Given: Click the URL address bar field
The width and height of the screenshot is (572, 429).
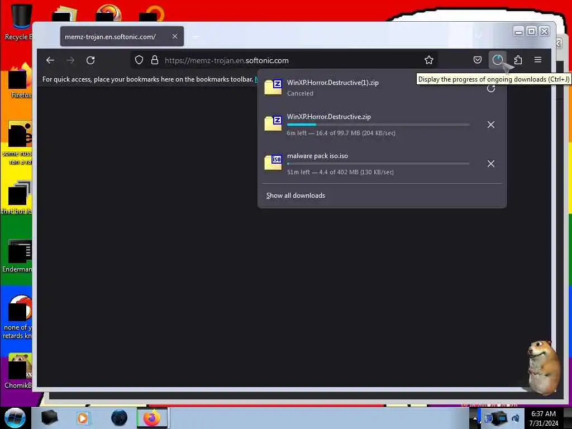Looking at the screenshot, I should coord(284,60).
